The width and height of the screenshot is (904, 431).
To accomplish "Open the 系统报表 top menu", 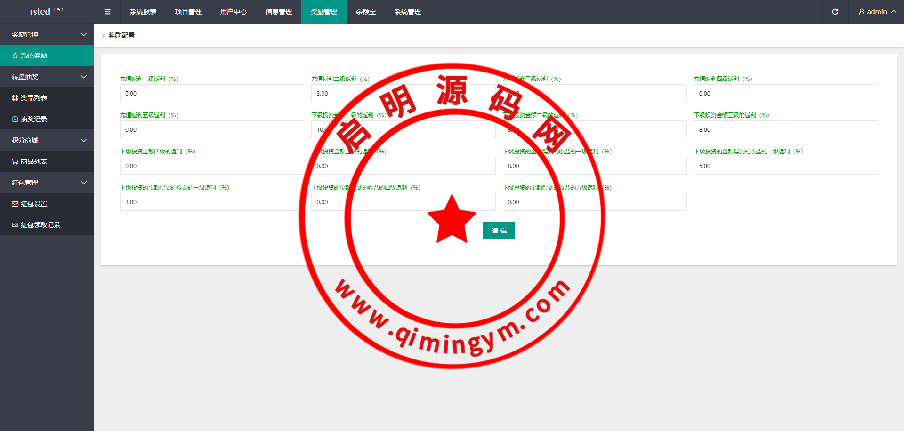I will pos(143,12).
